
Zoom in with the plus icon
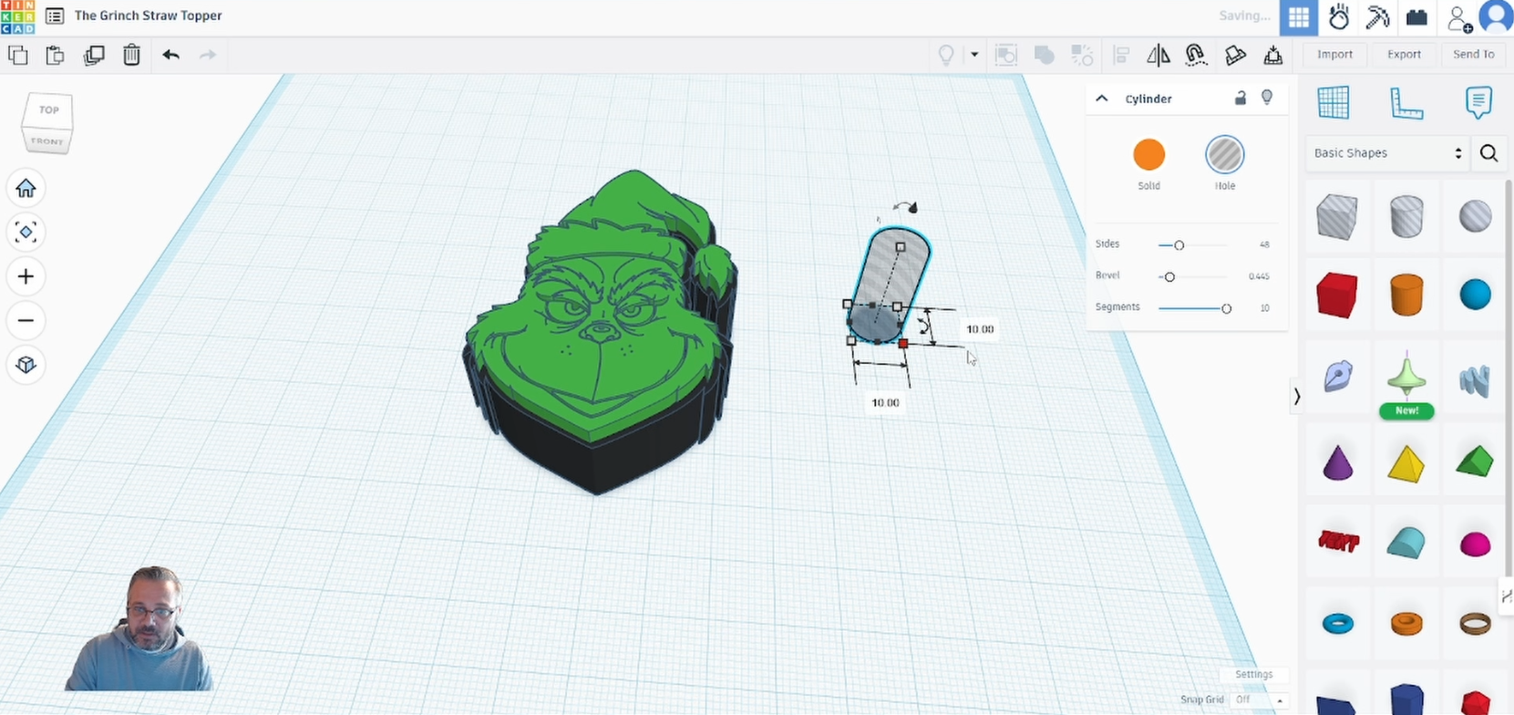26,276
